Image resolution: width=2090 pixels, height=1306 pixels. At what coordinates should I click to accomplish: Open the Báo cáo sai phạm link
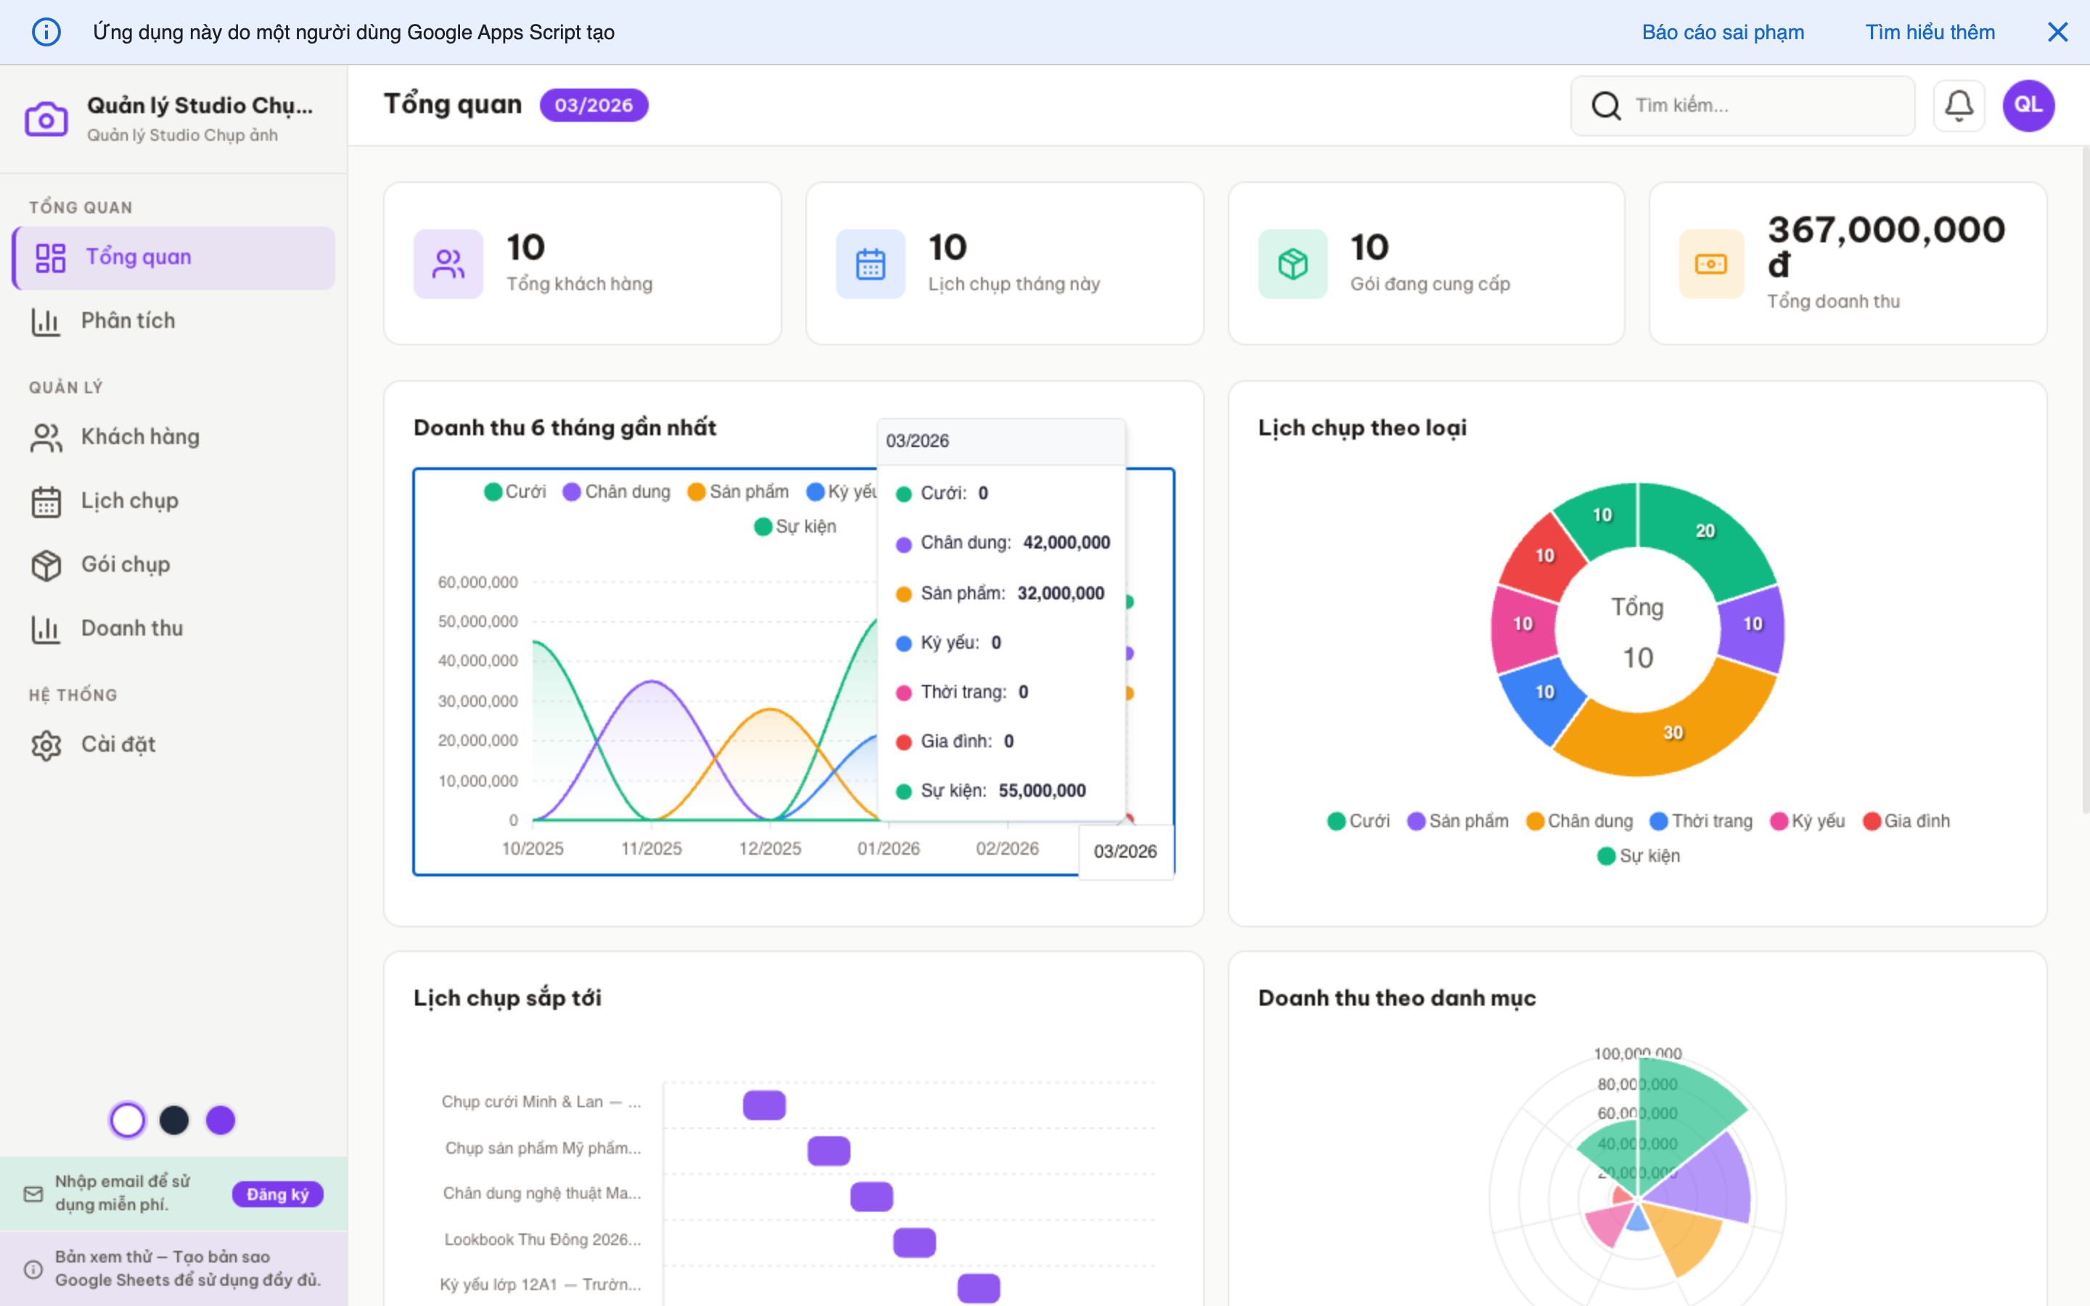click(1722, 32)
